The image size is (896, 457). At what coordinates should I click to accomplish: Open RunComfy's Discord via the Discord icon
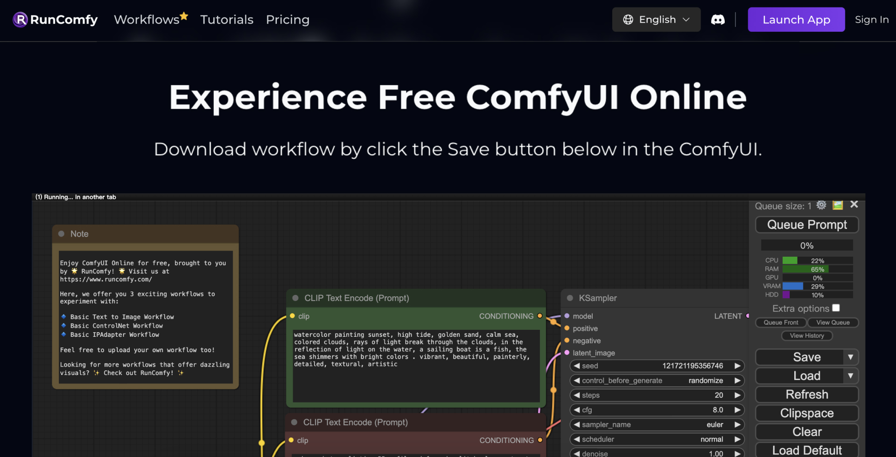click(718, 20)
